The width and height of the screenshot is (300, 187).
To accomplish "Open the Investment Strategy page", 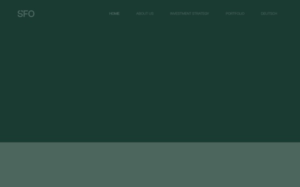I will tap(189, 13).
